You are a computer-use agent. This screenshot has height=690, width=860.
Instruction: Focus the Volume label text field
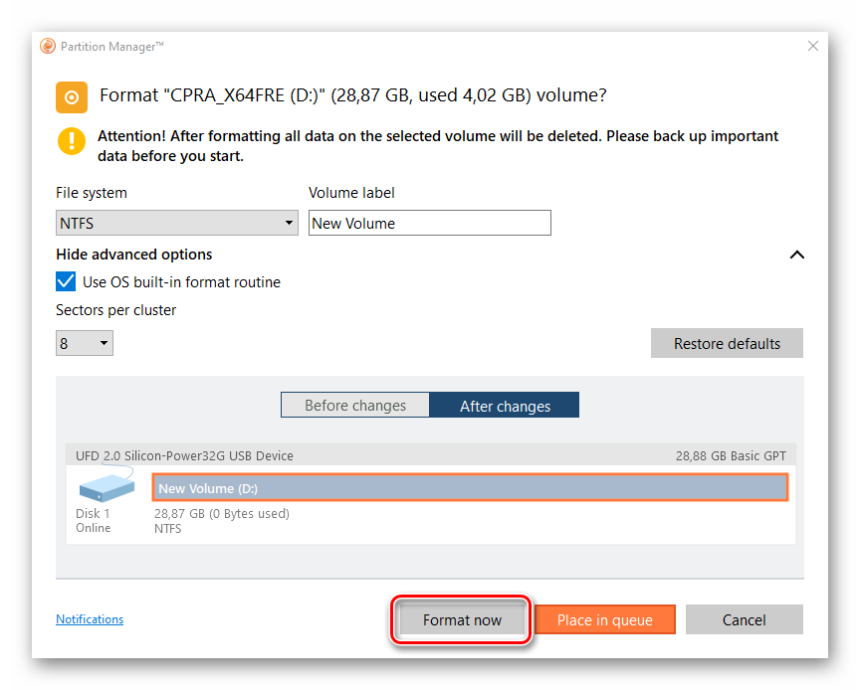(x=429, y=223)
